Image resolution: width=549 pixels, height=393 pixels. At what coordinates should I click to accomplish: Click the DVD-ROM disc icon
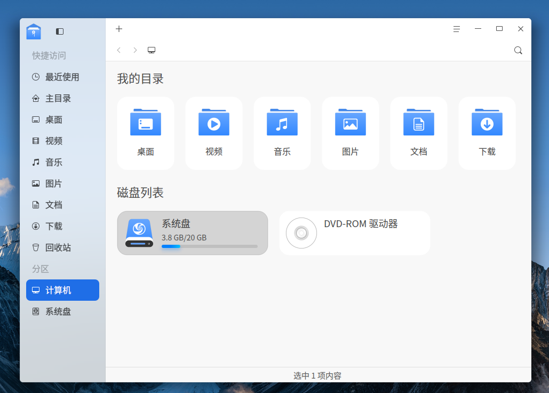click(301, 233)
